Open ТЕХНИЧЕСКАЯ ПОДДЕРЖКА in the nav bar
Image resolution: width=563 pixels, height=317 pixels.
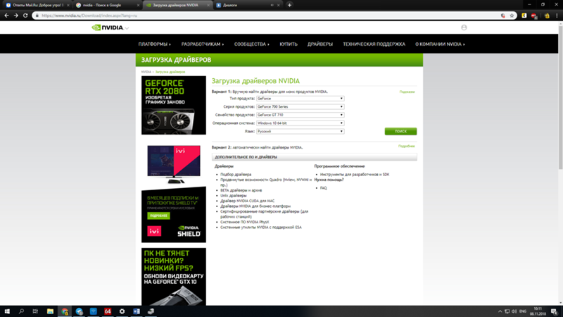(x=374, y=44)
